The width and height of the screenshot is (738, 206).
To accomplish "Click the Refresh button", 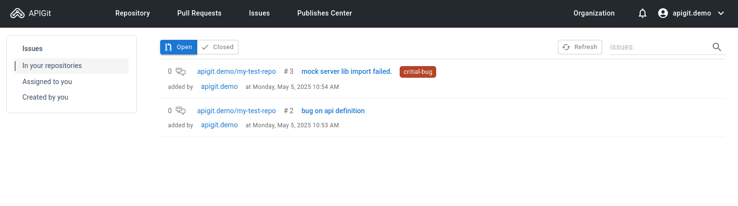I will click(x=580, y=47).
